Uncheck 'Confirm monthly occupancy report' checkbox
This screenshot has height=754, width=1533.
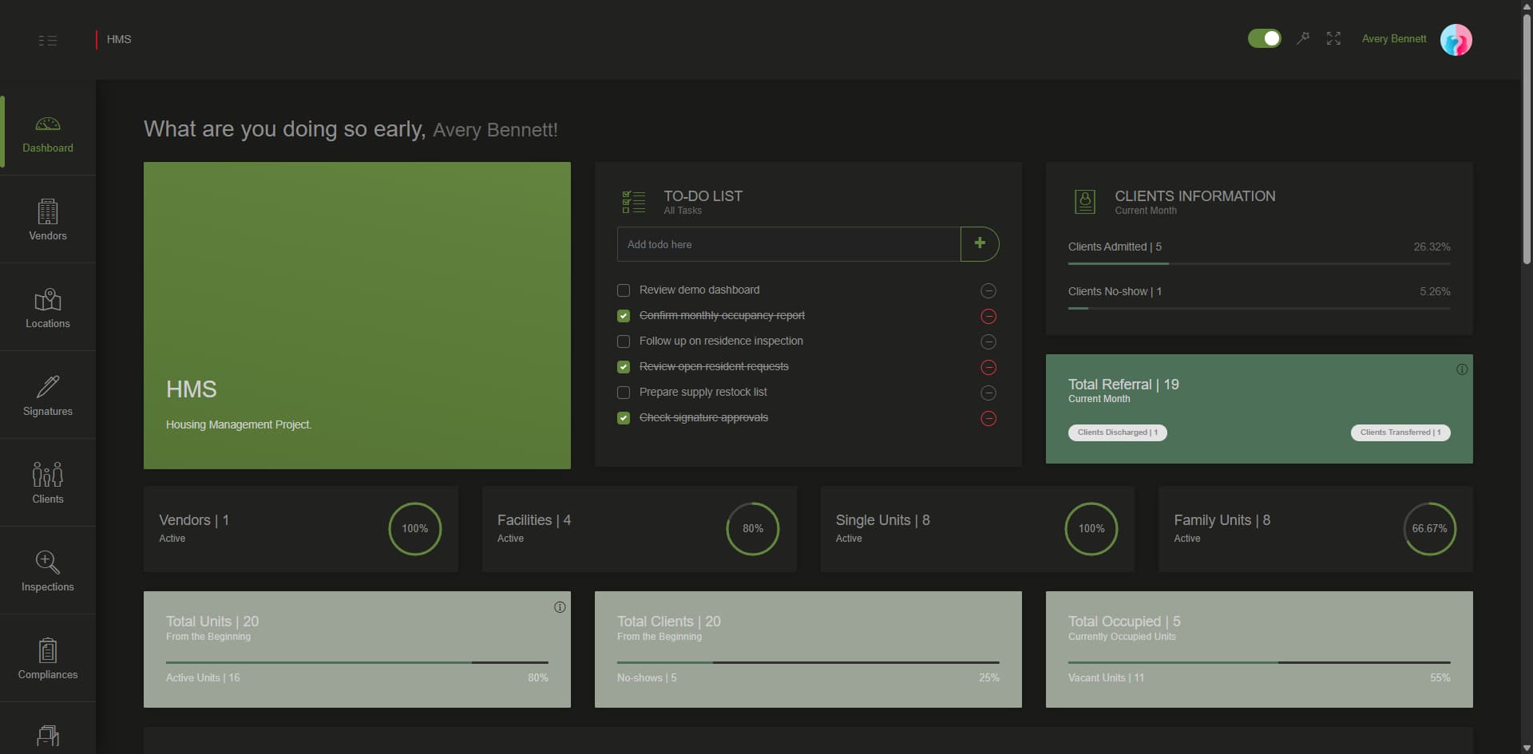[624, 316]
